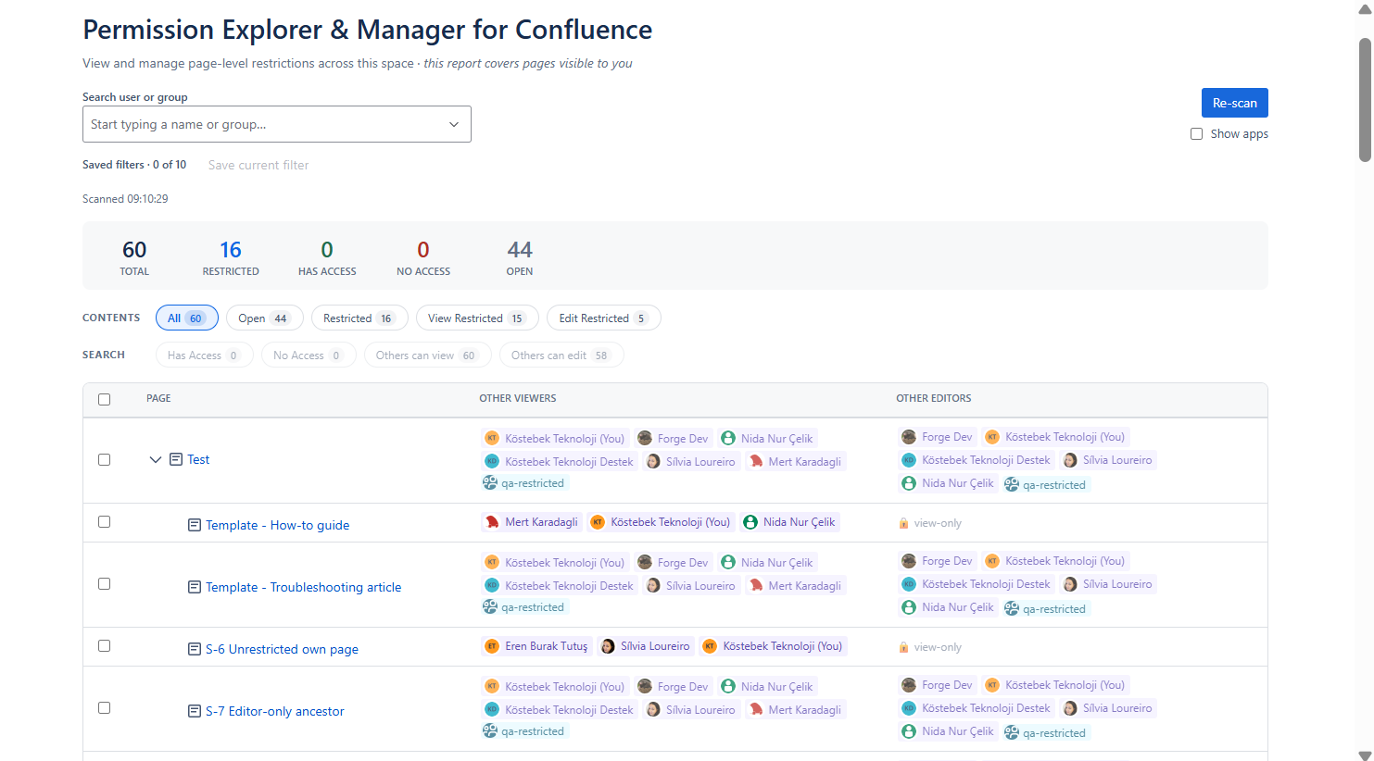Image resolution: width=1374 pixels, height=761 pixels.
Task: Click Forge Dev avatar in Test viewers
Action: [x=645, y=438]
